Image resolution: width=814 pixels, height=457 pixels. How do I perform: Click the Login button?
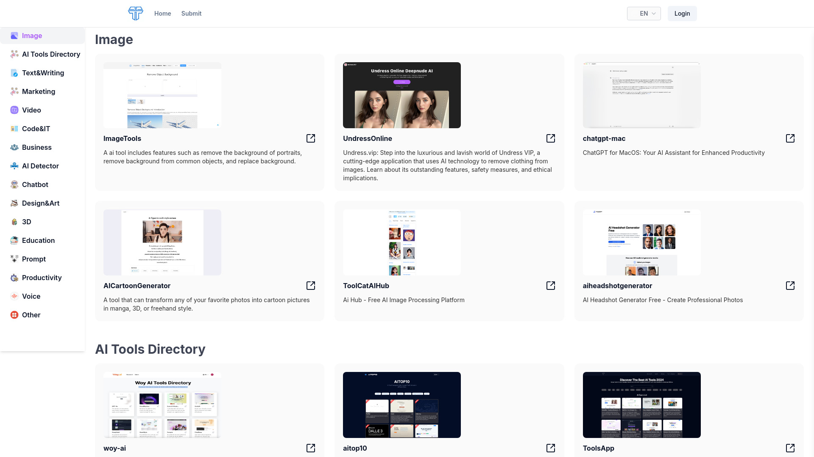click(681, 14)
